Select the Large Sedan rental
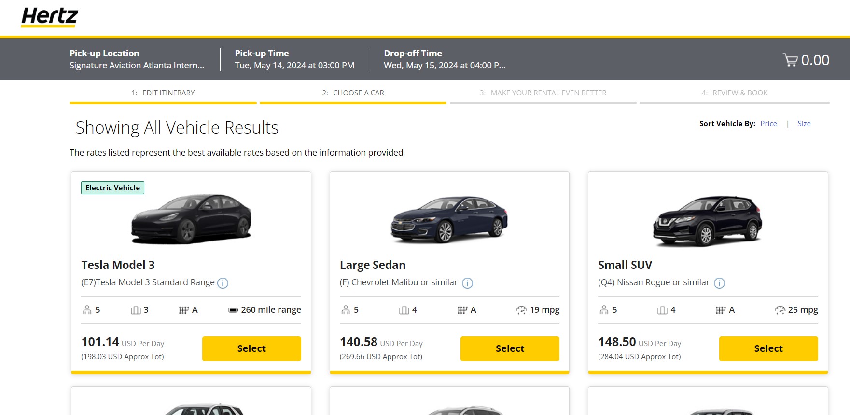 (x=510, y=348)
